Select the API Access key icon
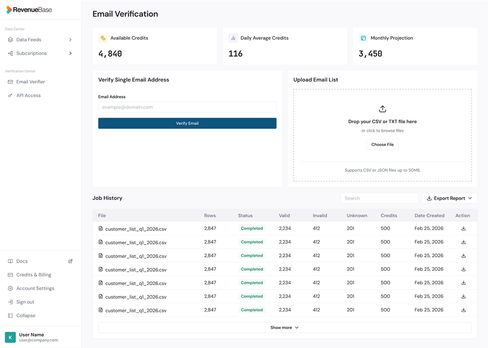 9,95
